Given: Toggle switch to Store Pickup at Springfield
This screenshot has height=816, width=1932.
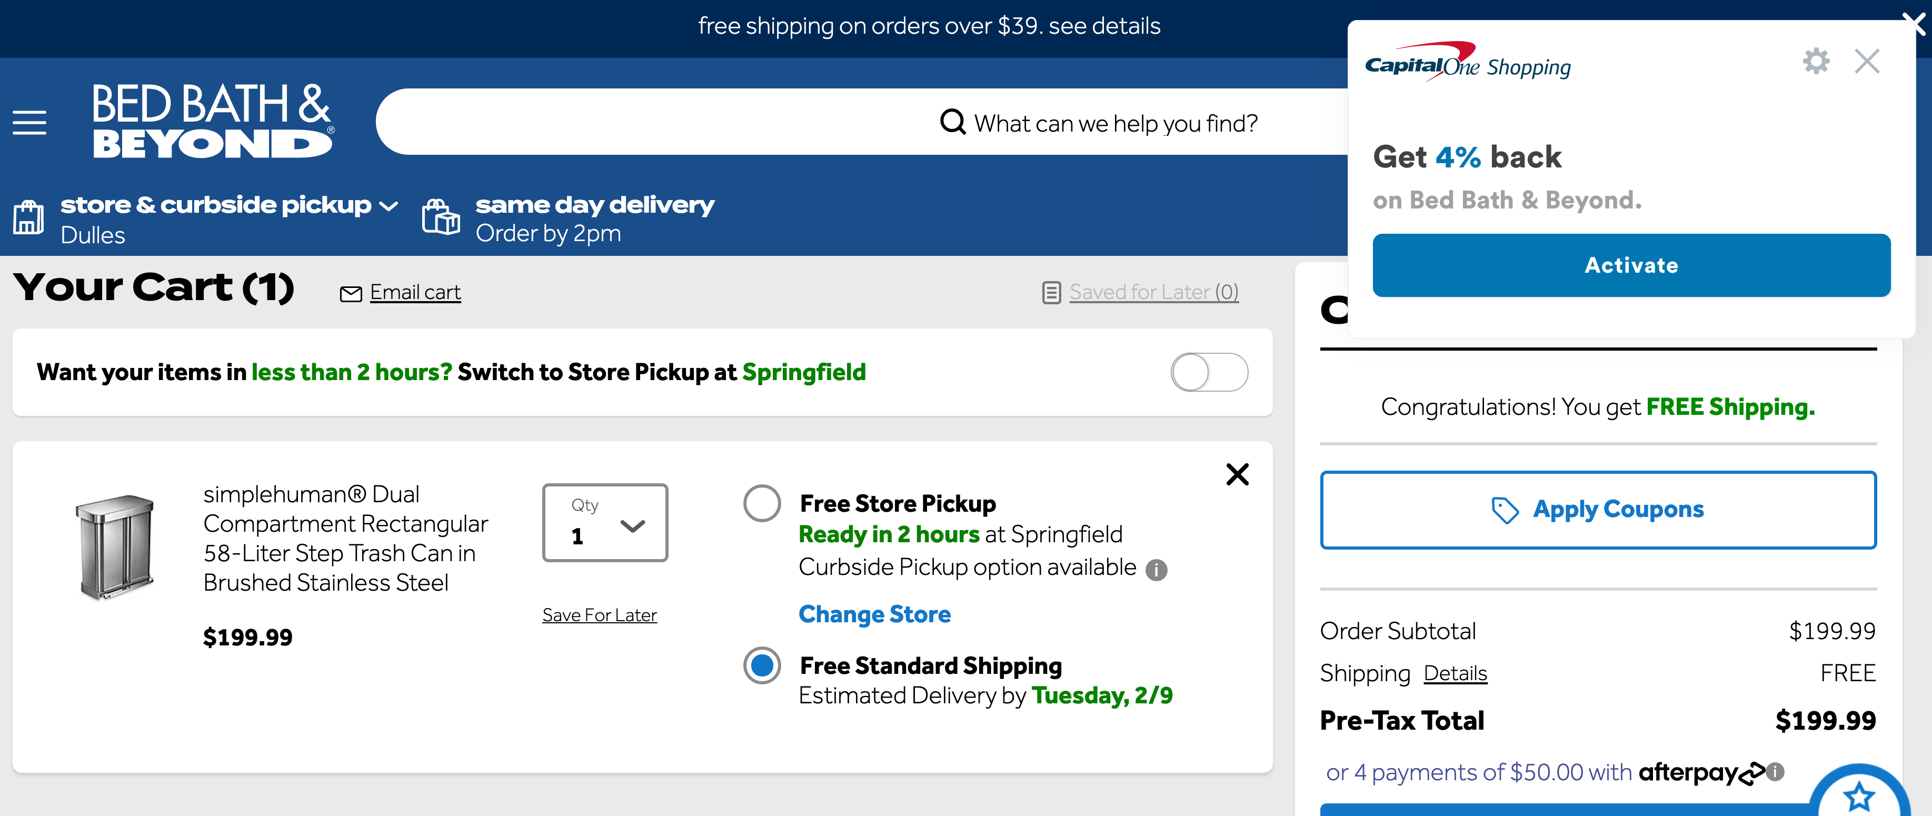Looking at the screenshot, I should pyautogui.click(x=1209, y=372).
